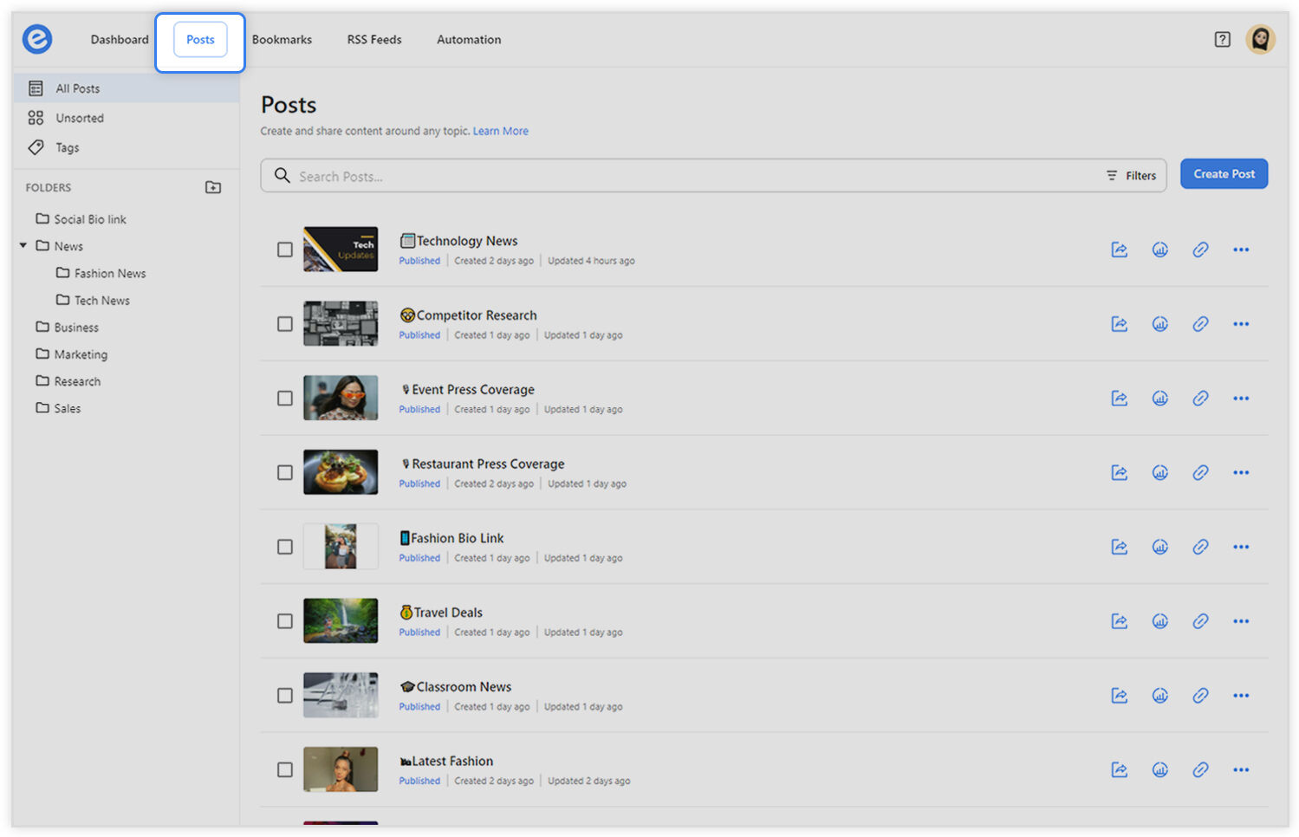The height and width of the screenshot is (837, 1299).
Task: Open the help question mark icon
Action: click(1222, 39)
